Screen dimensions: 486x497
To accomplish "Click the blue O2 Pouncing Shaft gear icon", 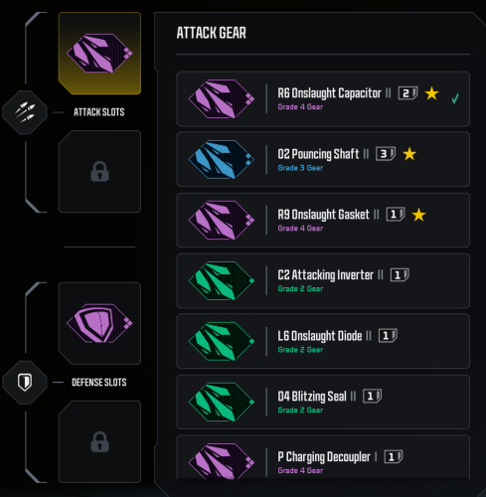I will tap(222, 159).
